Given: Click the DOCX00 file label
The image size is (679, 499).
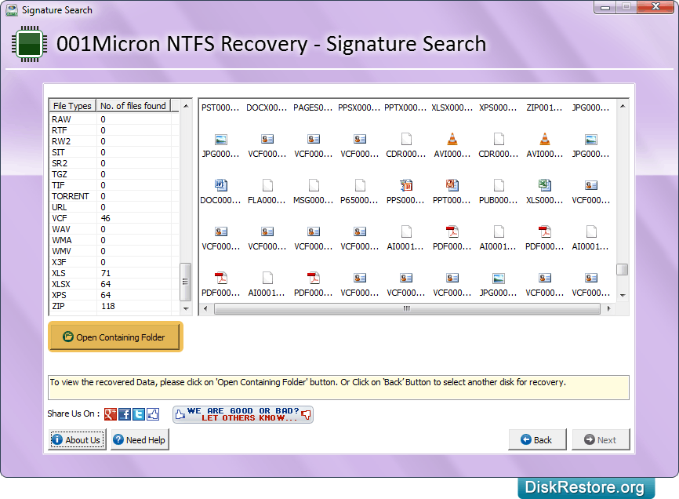Looking at the screenshot, I should [267, 107].
